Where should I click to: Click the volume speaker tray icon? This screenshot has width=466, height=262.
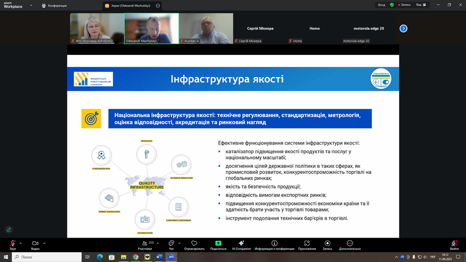pyautogui.click(x=425, y=257)
